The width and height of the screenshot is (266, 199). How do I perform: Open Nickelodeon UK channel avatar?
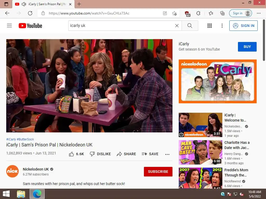[x=12, y=171]
